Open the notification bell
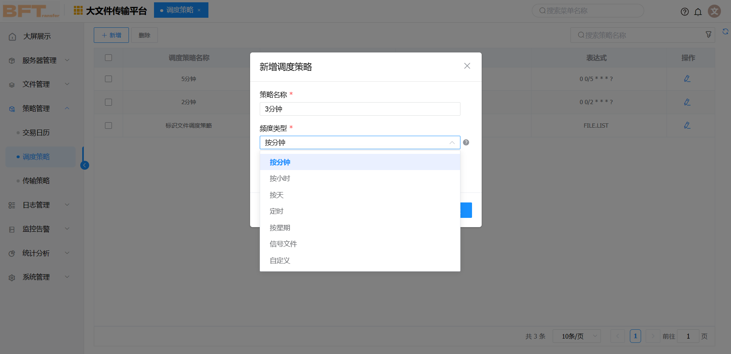Screen dimensions: 731x354 point(698,12)
